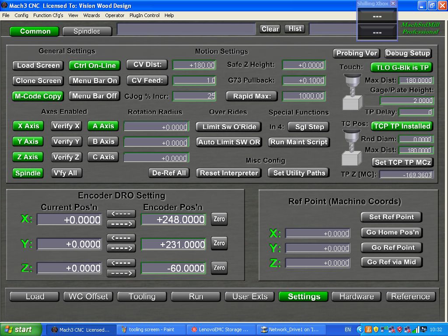Switch to the Spindles tab
This screenshot has width=448, height=336.
(x=87, y=31)
